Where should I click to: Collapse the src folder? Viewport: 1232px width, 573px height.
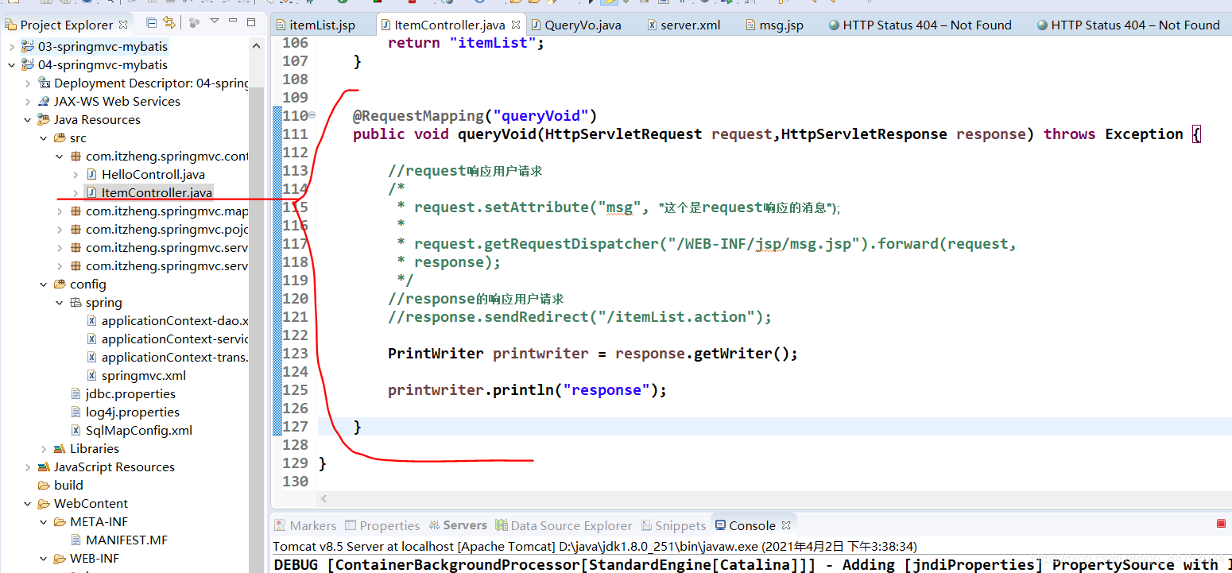tap(44, 137)
